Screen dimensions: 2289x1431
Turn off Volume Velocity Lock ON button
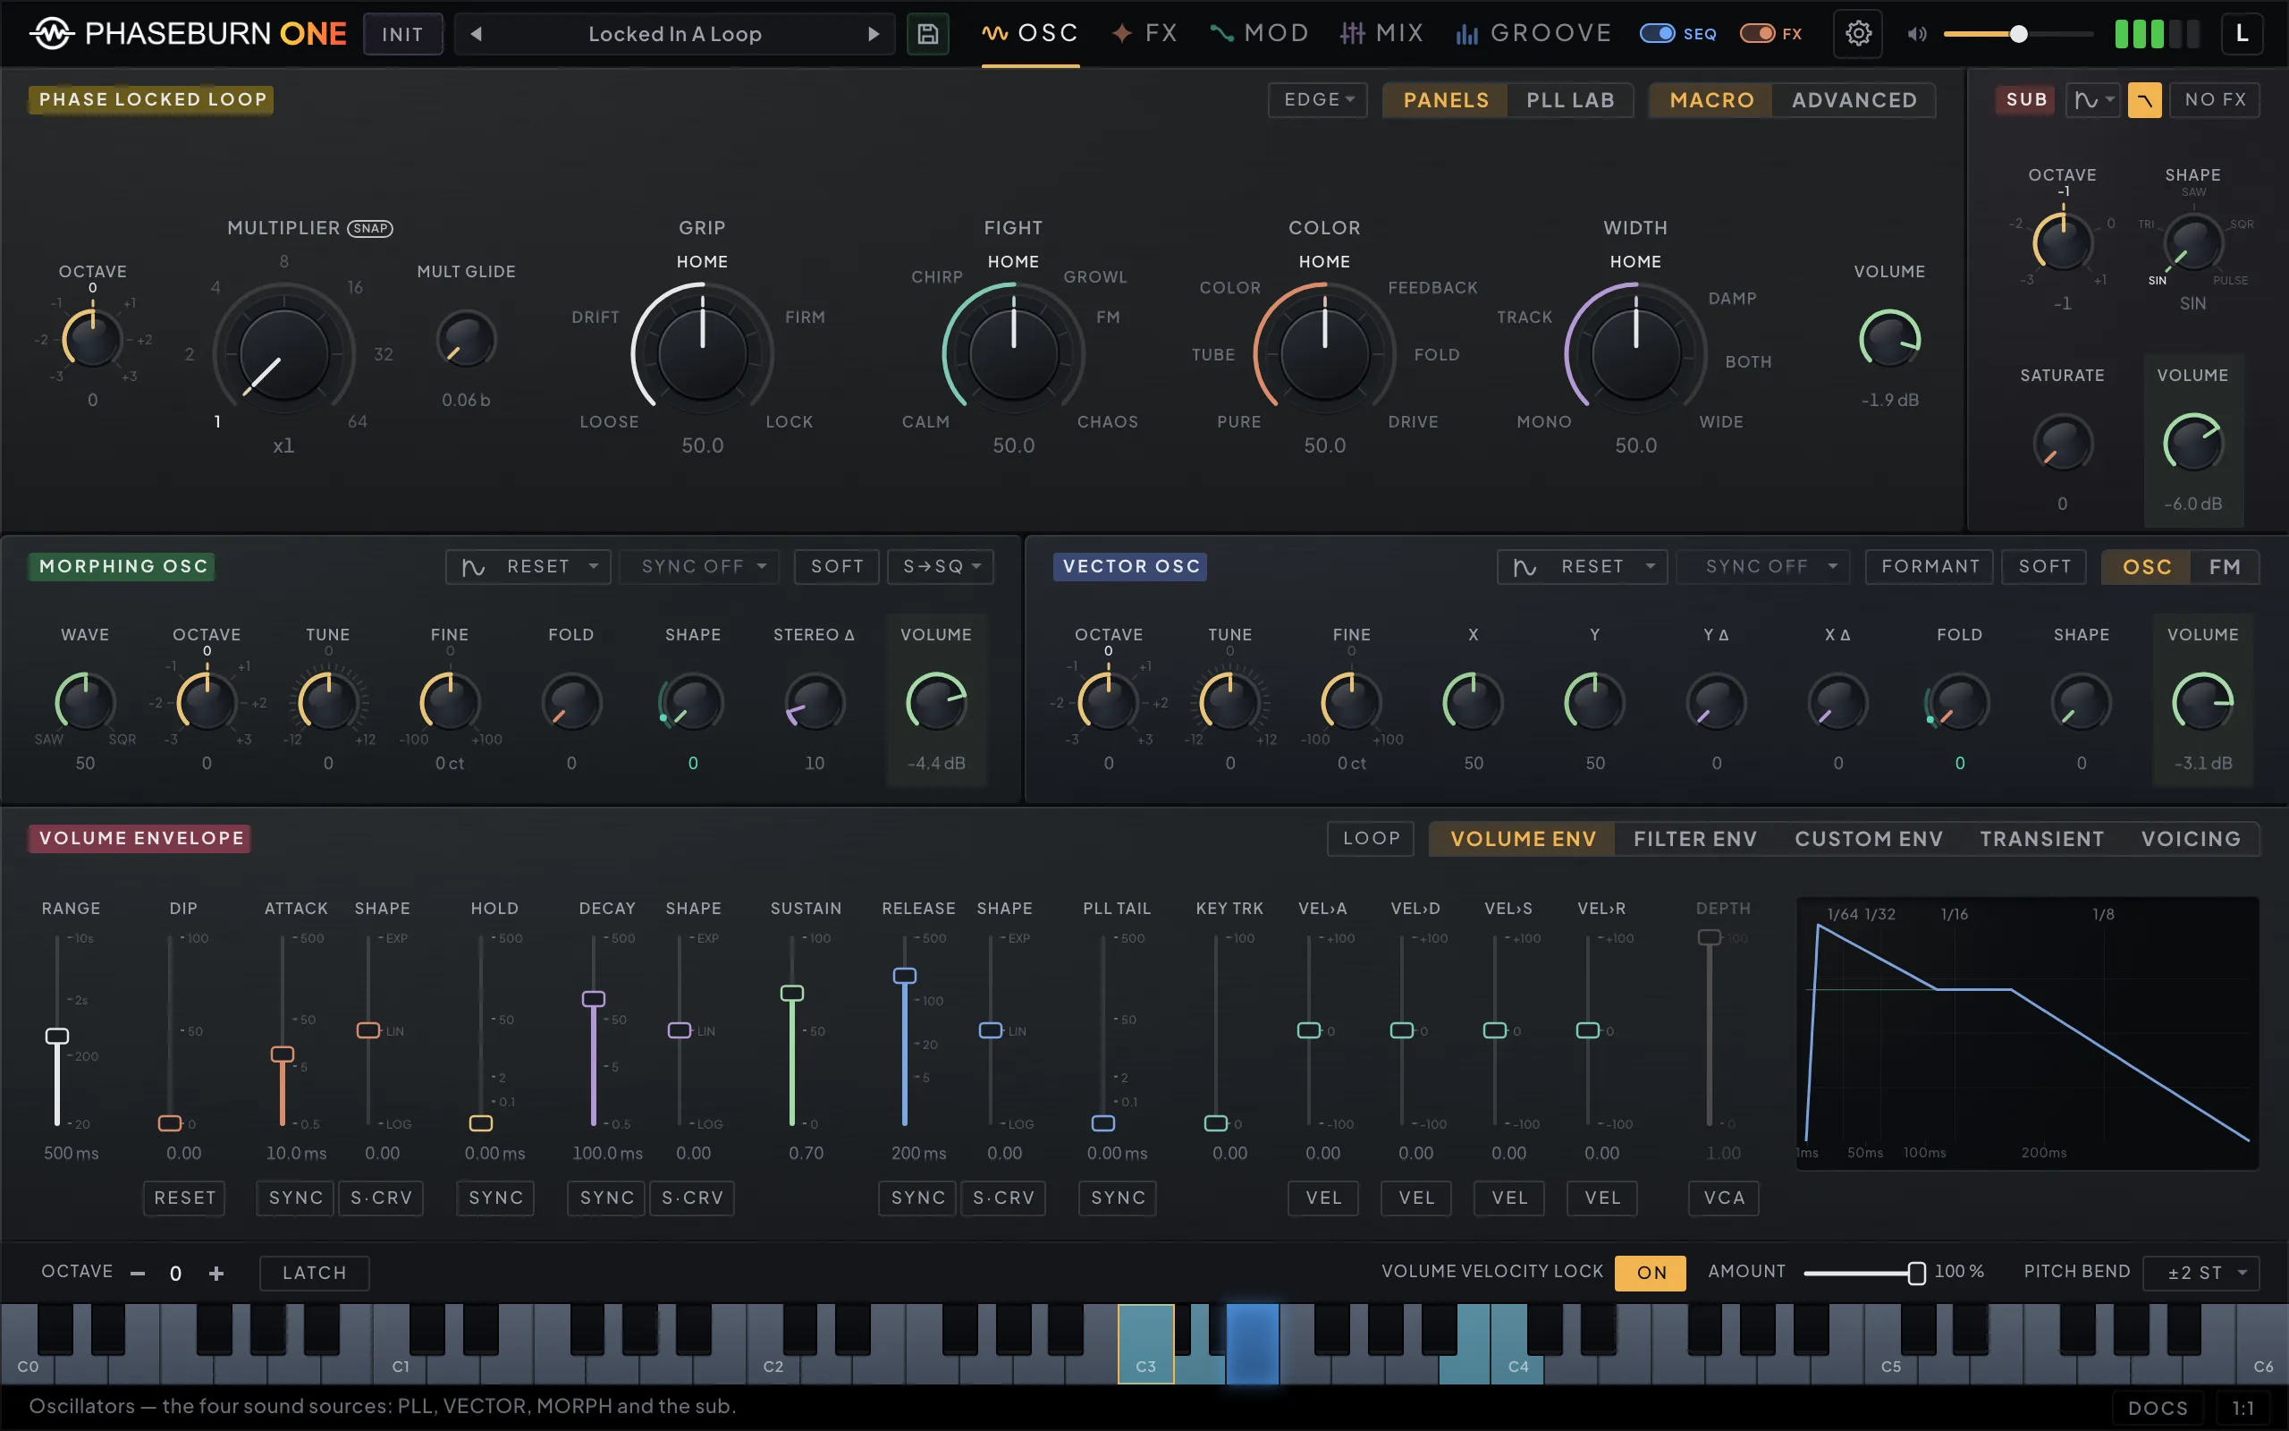1651,1272
